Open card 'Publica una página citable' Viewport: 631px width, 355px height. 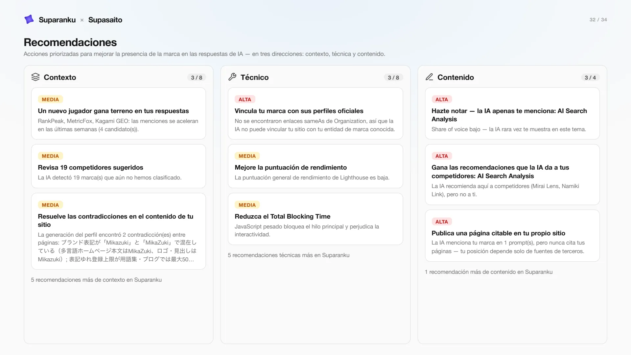click(x=512, y=236)
